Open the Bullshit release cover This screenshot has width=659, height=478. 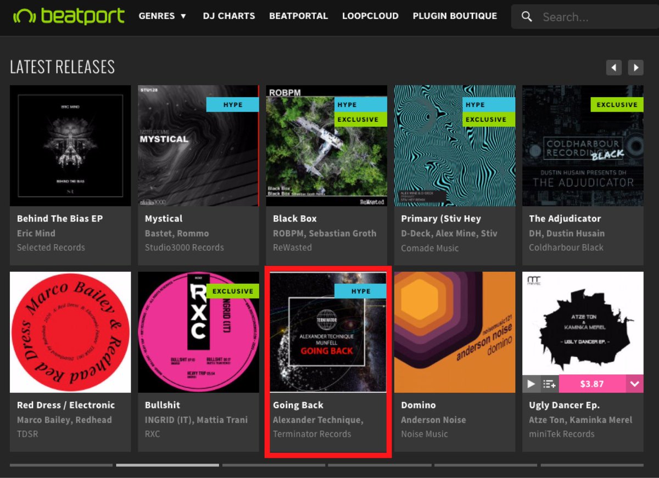(198, 332)
